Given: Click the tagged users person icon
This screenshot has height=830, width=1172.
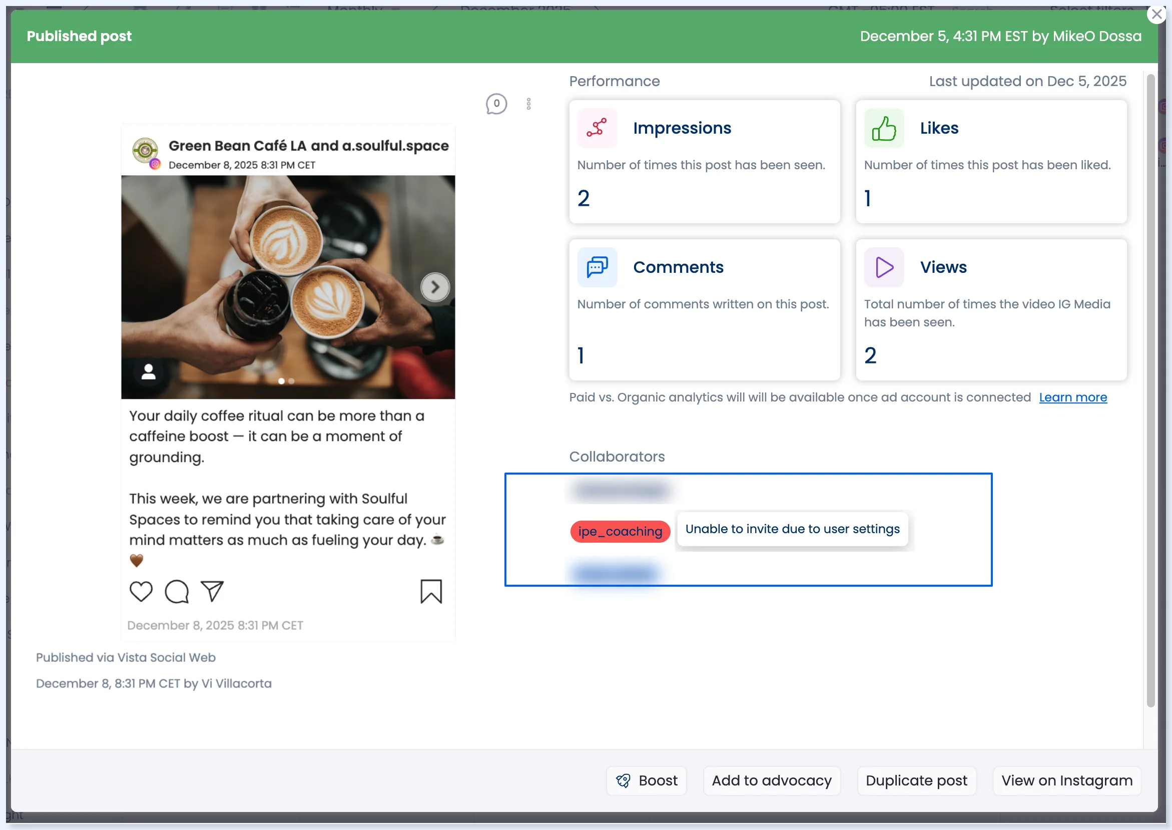Looking at the screenshot, I should tap(149, 371).
